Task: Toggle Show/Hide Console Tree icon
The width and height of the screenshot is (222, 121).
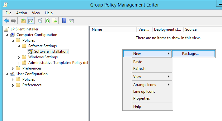Action: point(31,21)
